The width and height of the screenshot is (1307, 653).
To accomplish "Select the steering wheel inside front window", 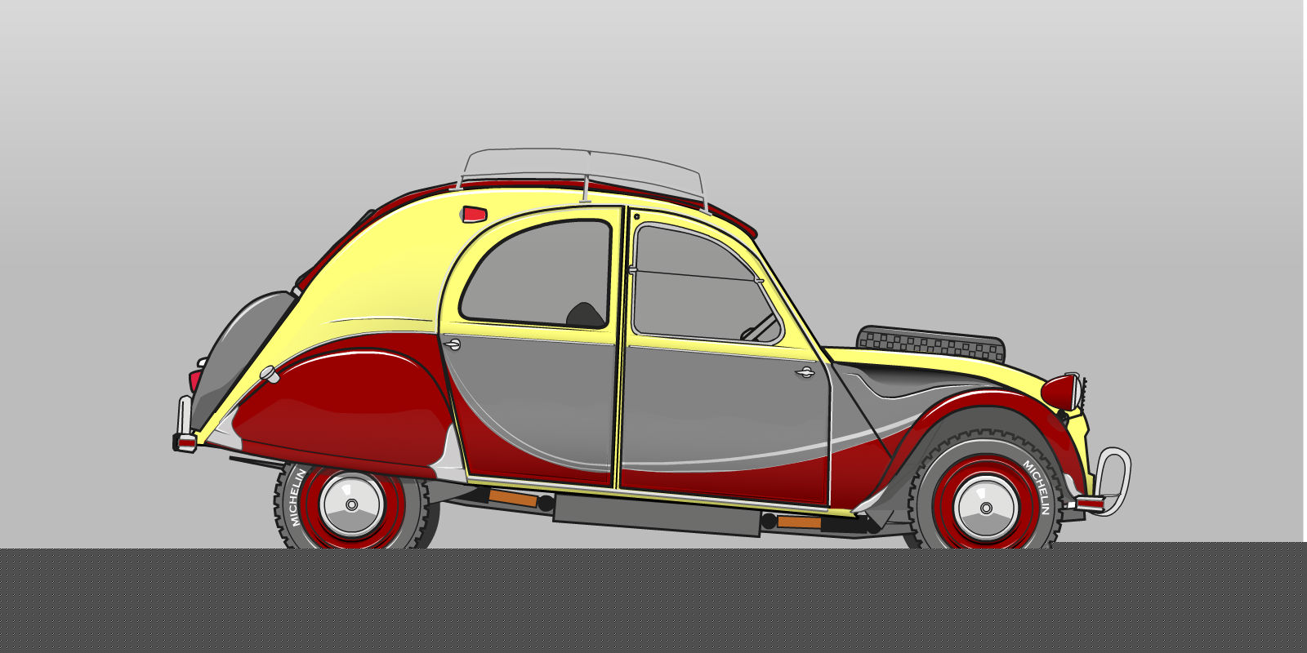I will tap(760, 327).
